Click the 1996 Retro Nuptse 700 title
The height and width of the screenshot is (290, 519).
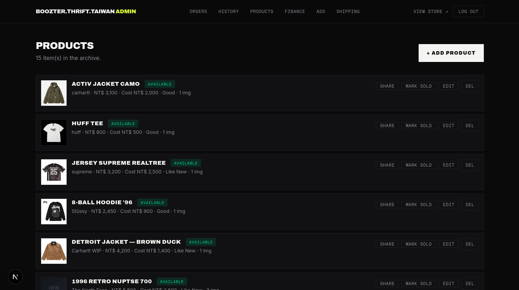112,281
